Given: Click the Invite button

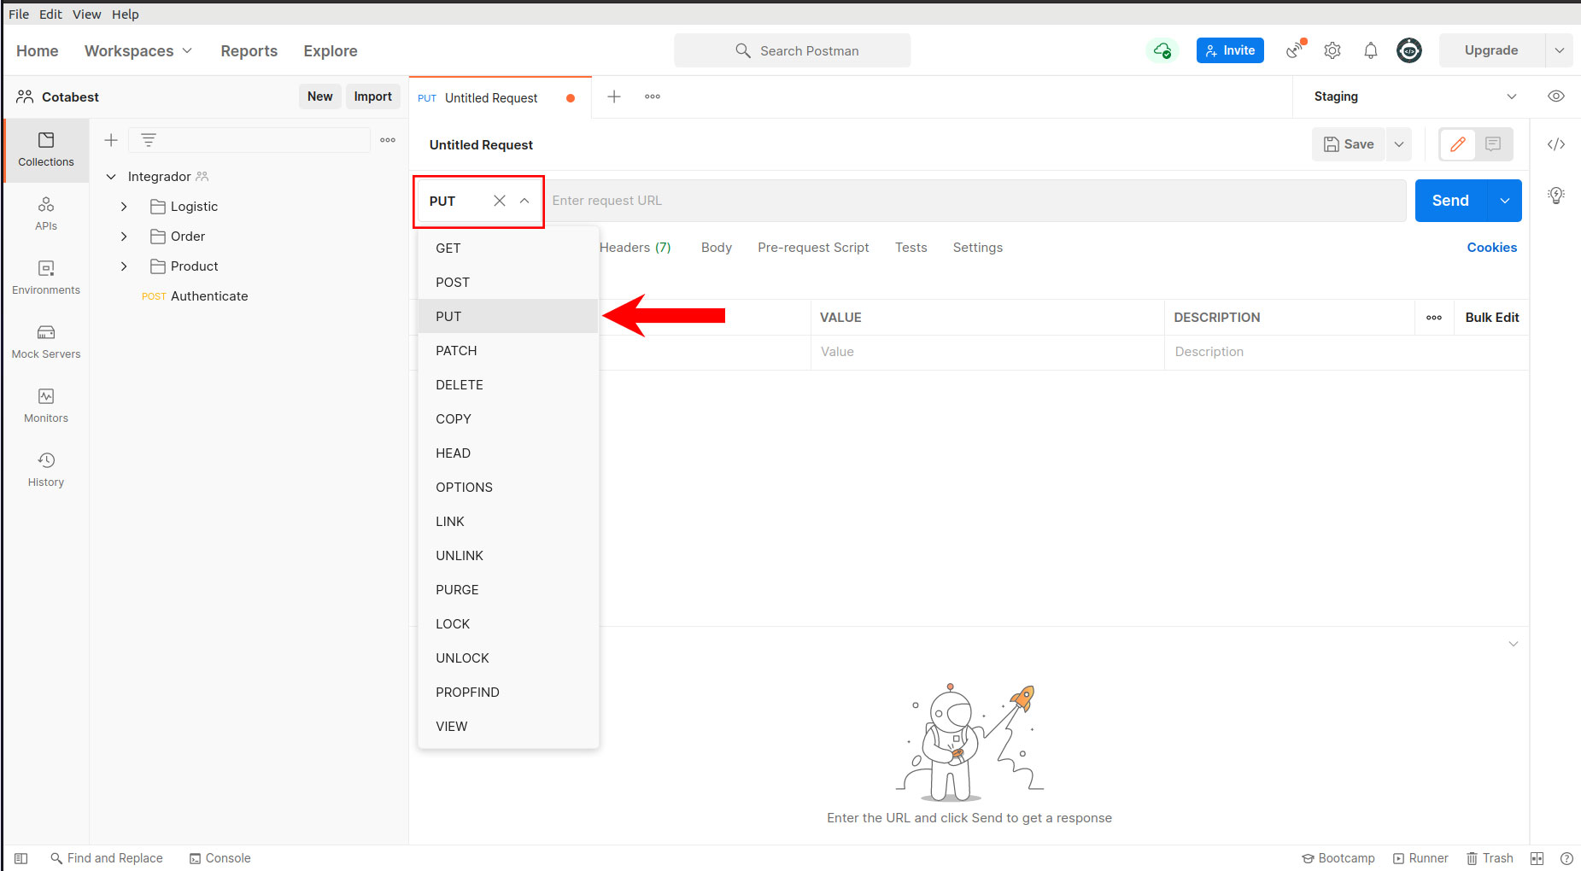Looking at the screenshot, I should [x=1230, y=50].
